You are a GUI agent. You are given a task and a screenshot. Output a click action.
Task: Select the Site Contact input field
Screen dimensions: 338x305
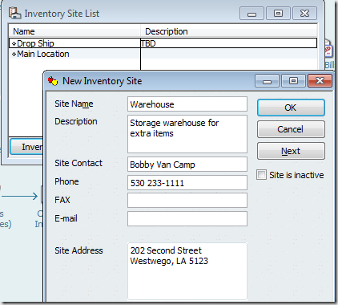click(x=187, y=165)
